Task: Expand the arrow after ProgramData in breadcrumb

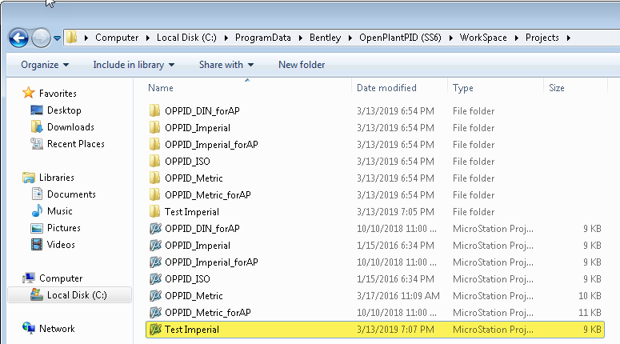Action: [x=301, y=38]
